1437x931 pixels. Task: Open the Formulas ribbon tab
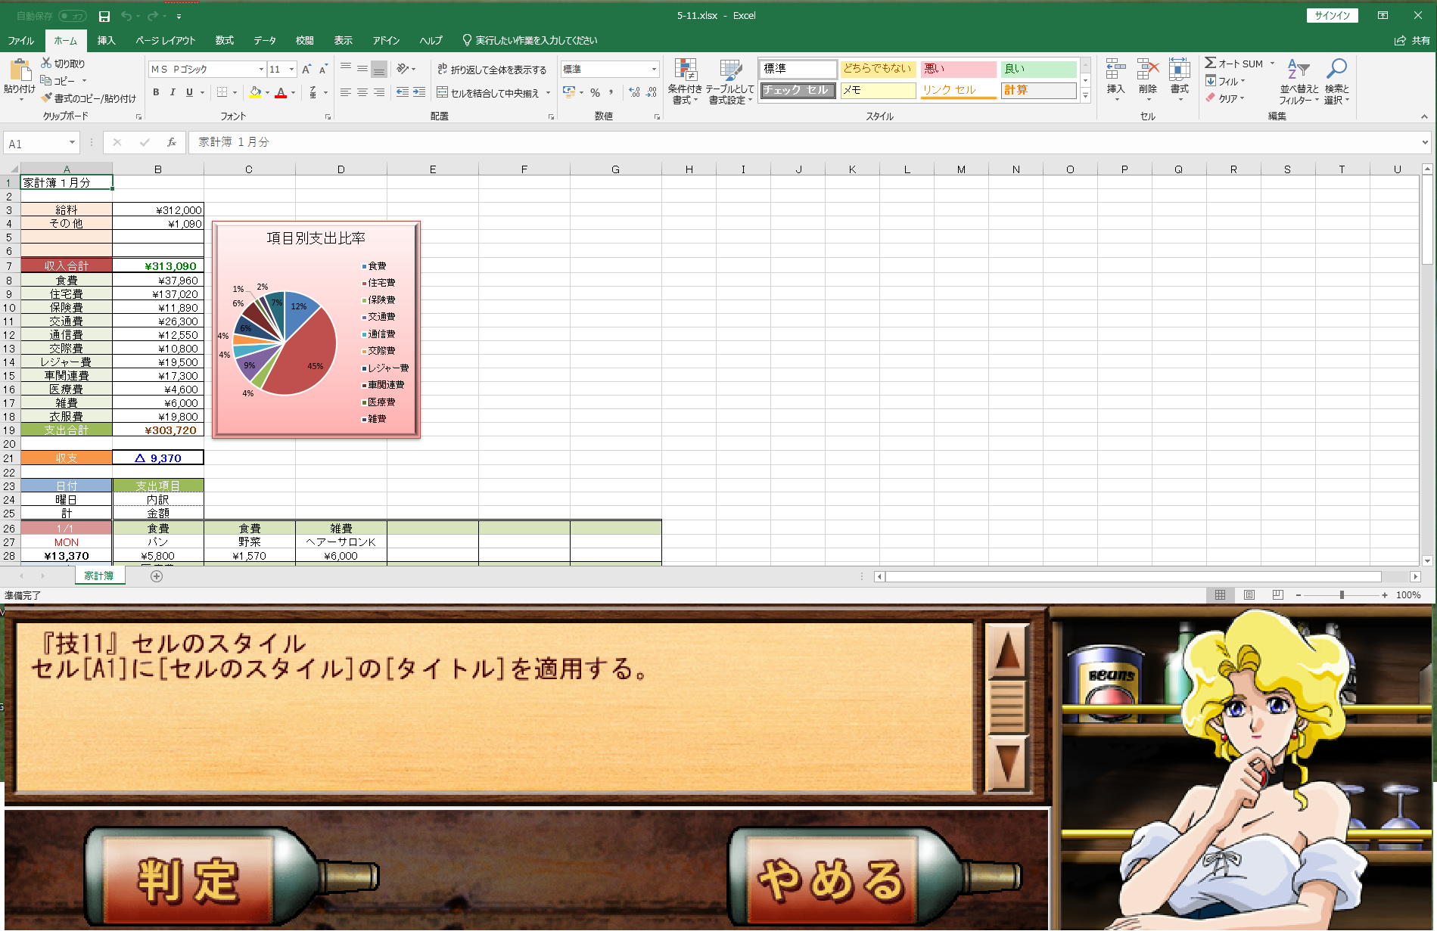click(225, 41)
